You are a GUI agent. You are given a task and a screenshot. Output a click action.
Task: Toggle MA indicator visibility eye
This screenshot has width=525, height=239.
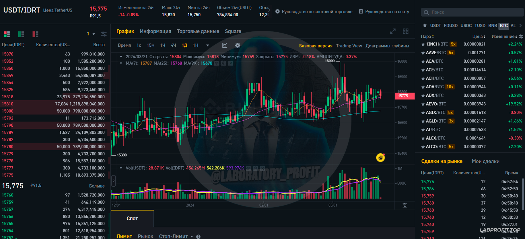click(x=217, y=63)
